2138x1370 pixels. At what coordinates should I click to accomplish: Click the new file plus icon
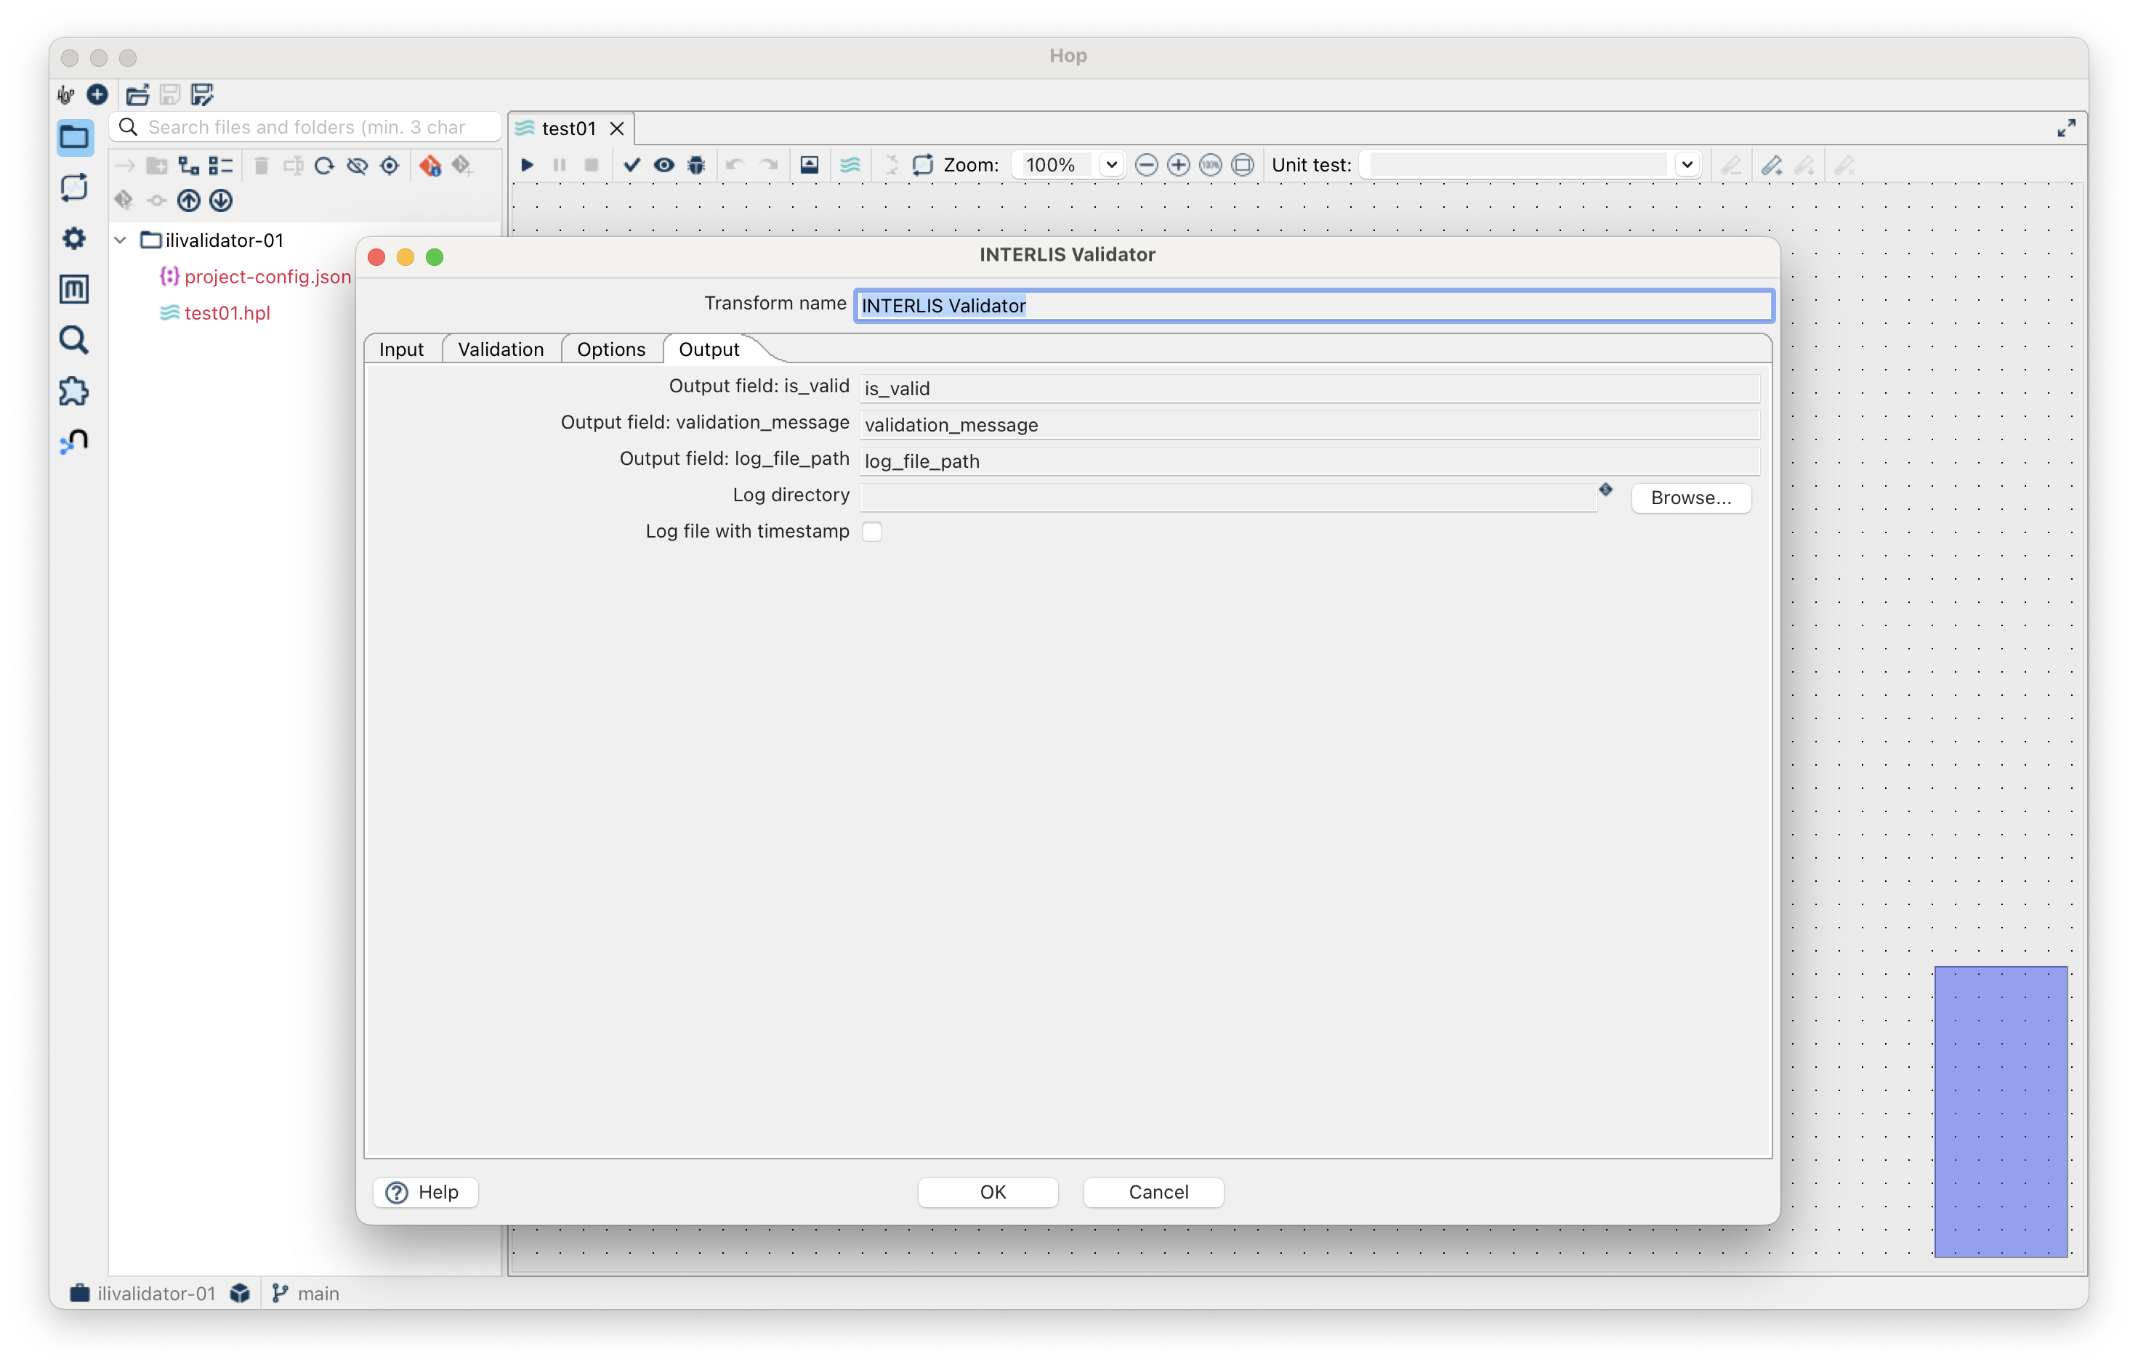point(98,94)
